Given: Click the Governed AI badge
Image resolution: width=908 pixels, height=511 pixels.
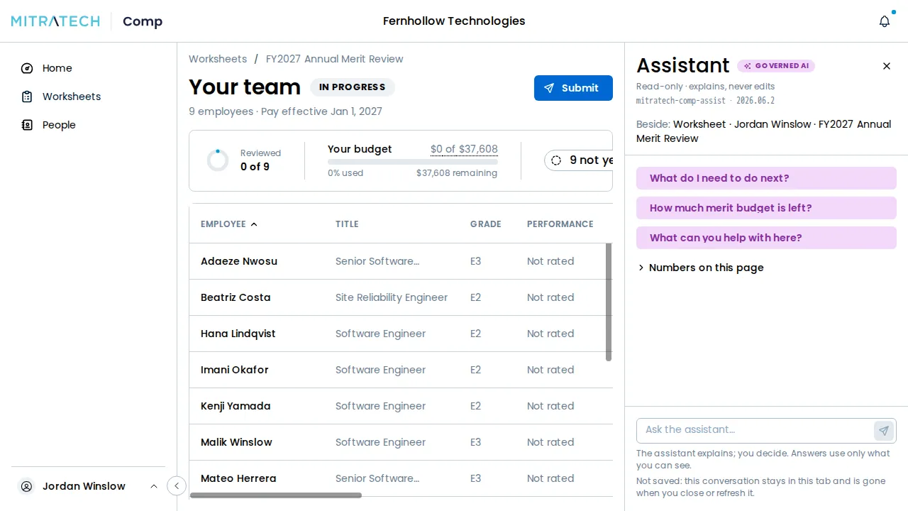Looking at the screenshot, I should [776, 66].
